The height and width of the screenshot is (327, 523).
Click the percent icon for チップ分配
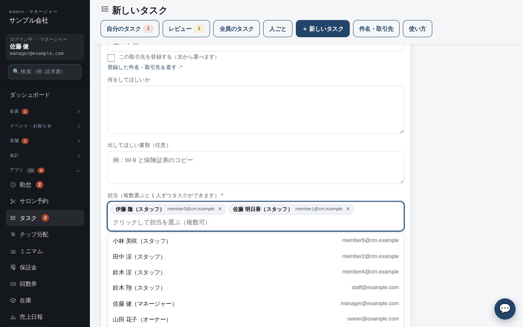(13, 234)
